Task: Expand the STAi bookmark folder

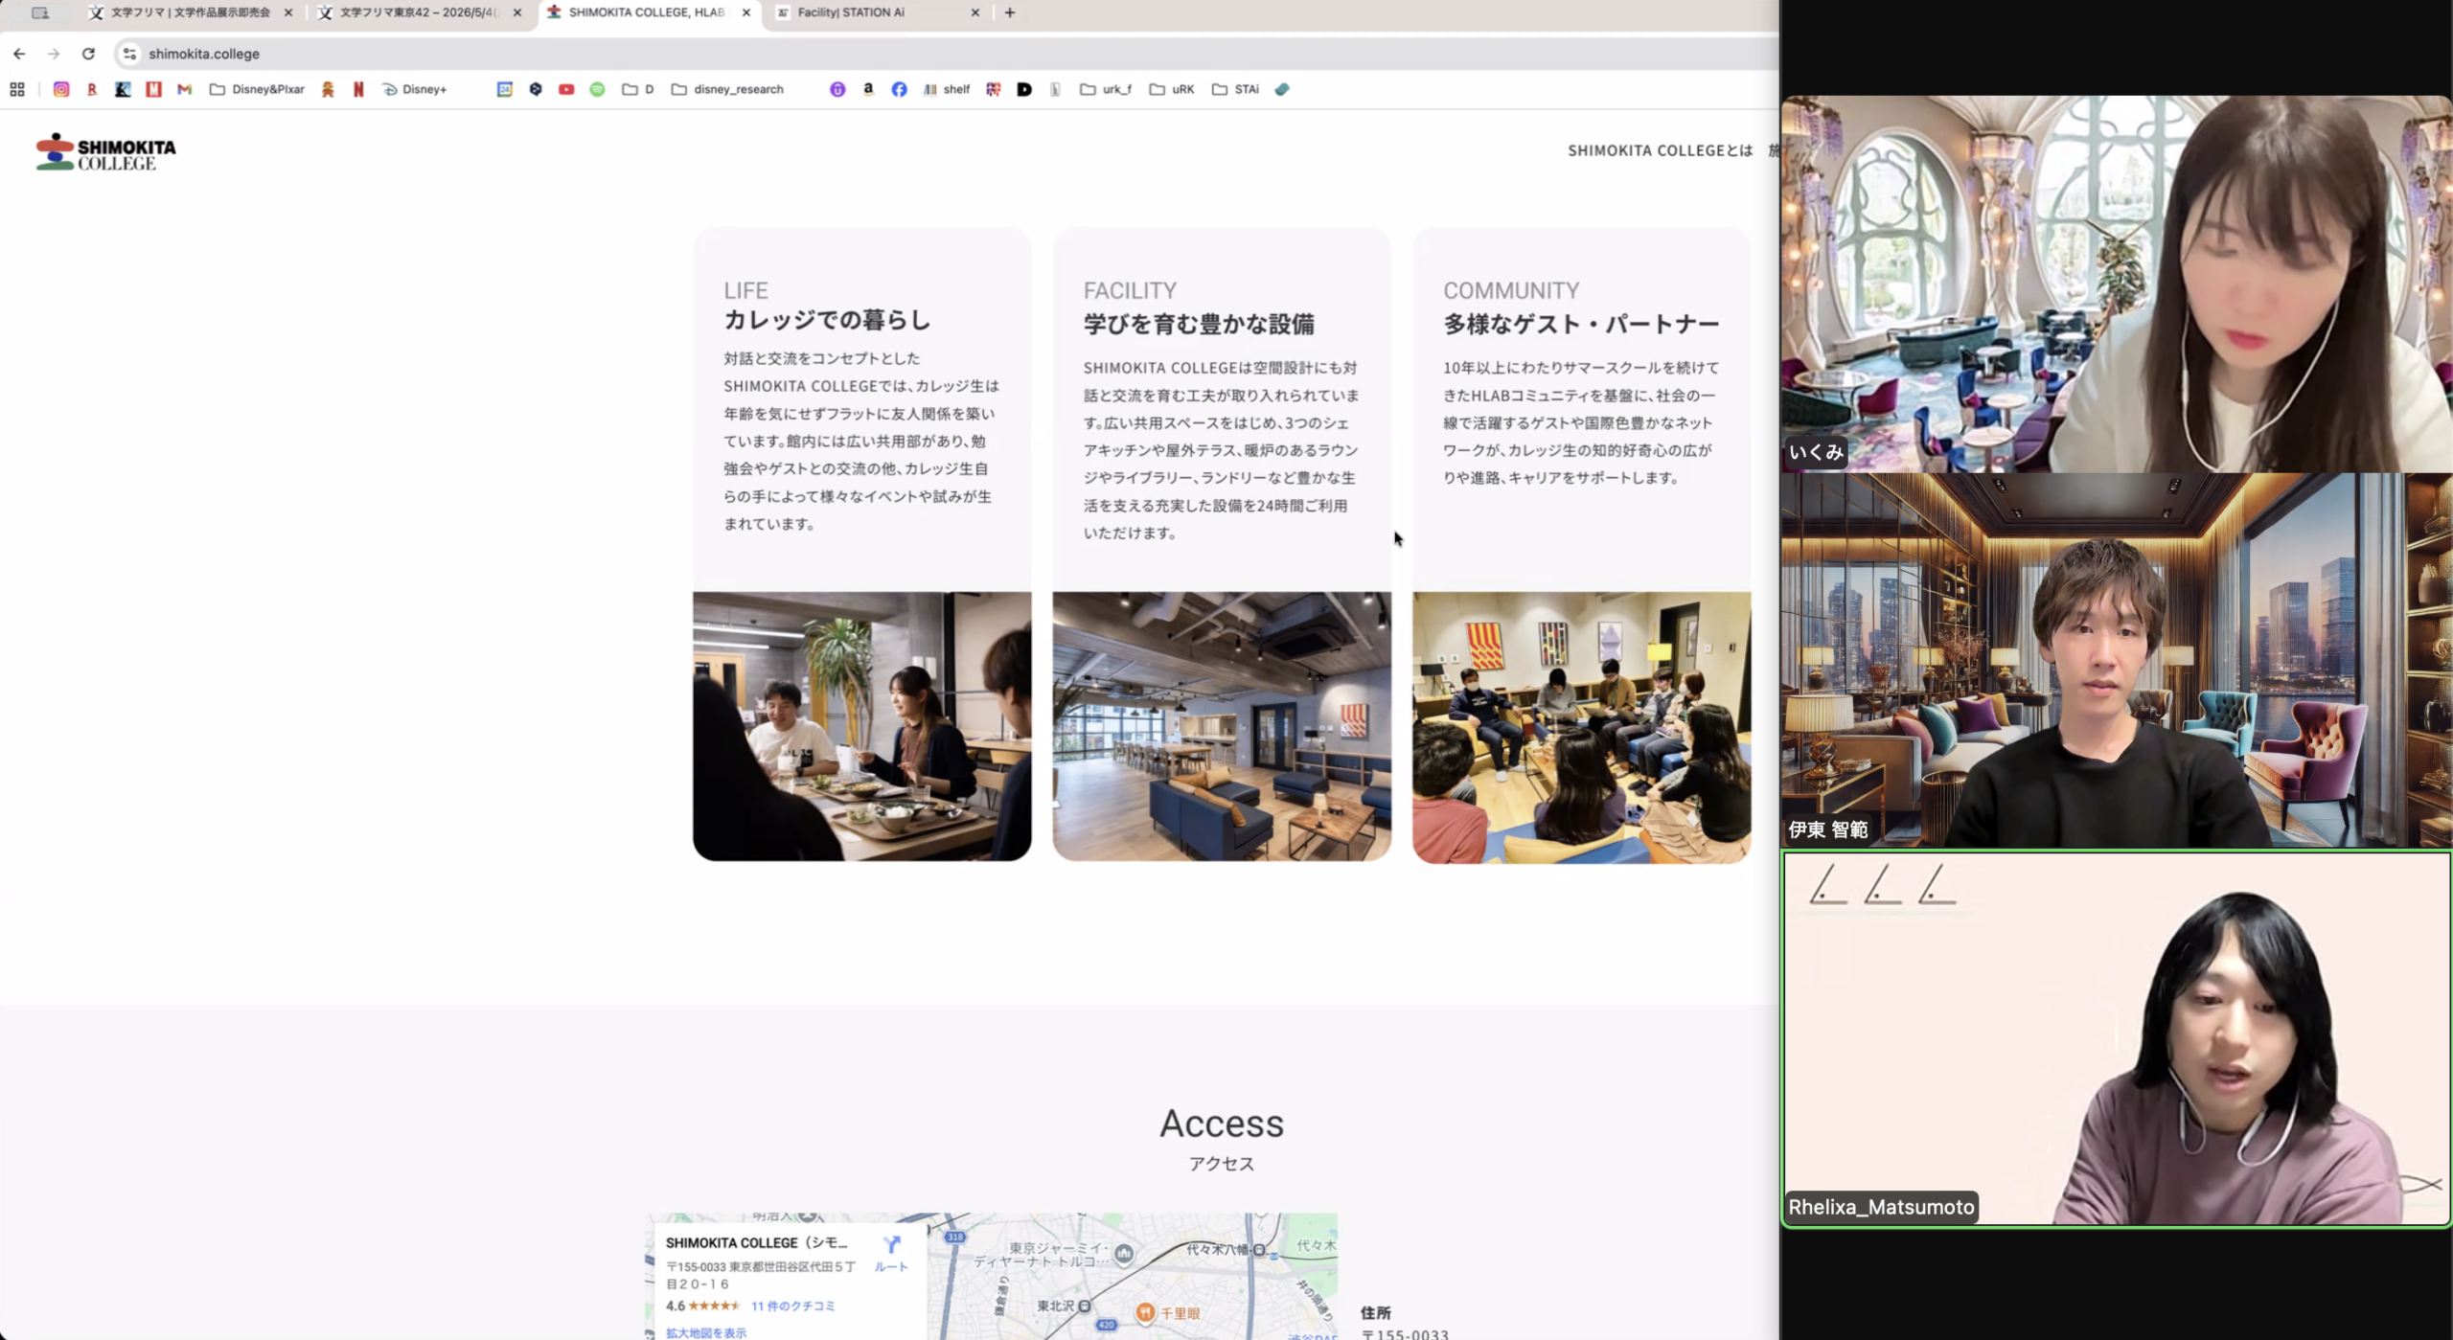Action: click(1236, 89)
